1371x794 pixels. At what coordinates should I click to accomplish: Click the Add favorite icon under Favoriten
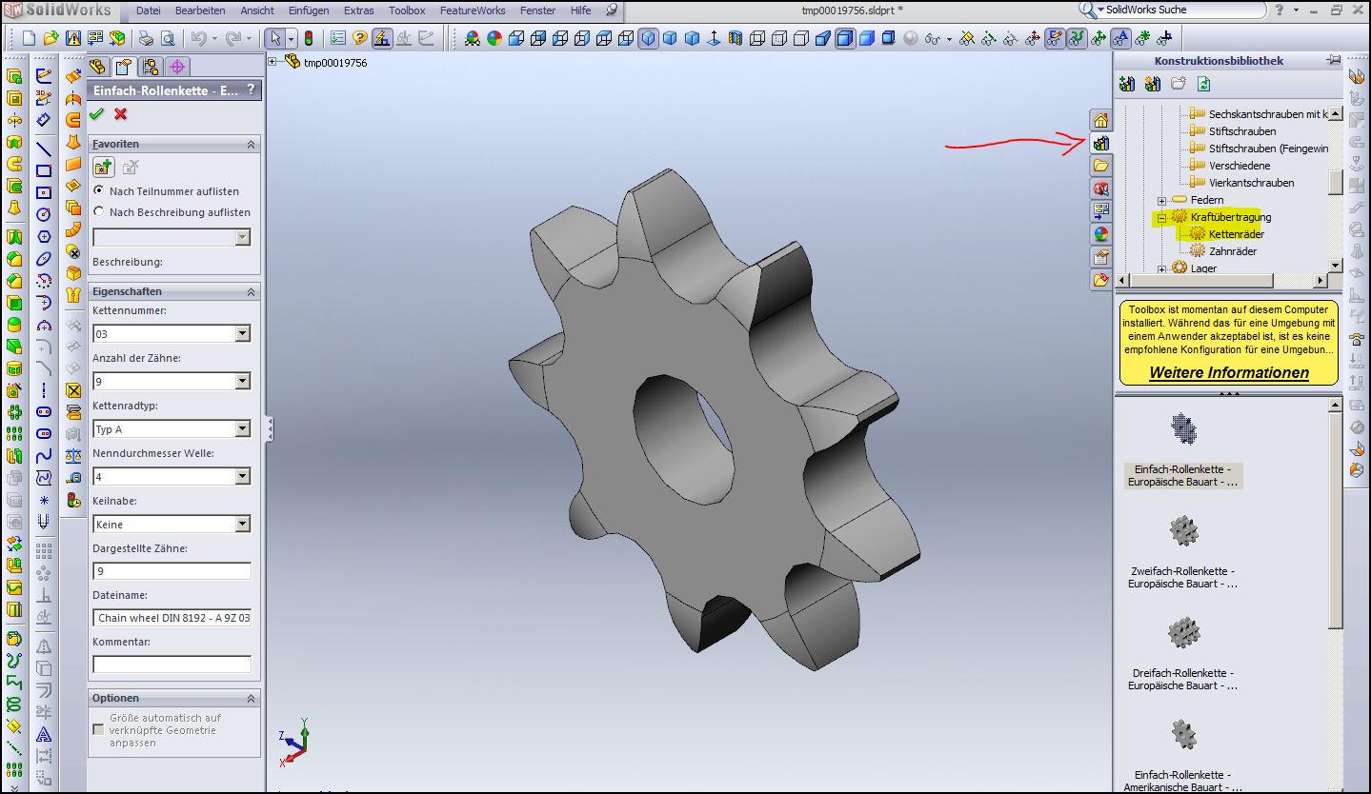104,168
